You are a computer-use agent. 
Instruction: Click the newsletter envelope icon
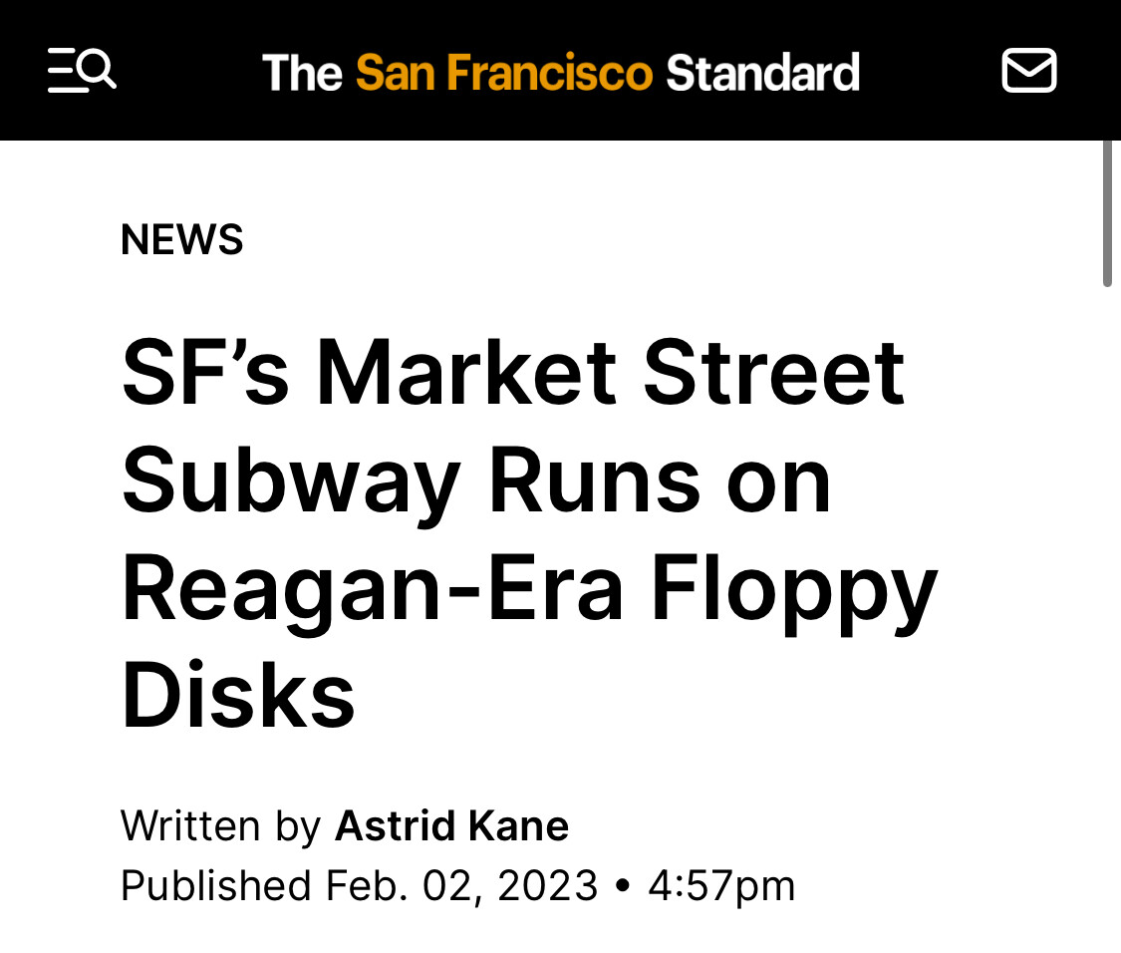click(x=1028, y=71)
